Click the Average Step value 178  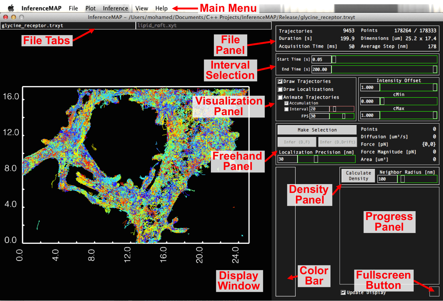pos(432,47)
